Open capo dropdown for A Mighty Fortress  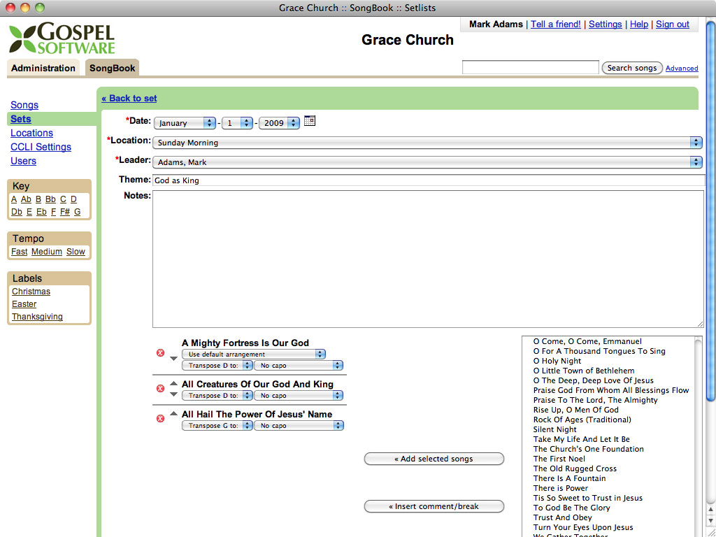tap(299, 365)
